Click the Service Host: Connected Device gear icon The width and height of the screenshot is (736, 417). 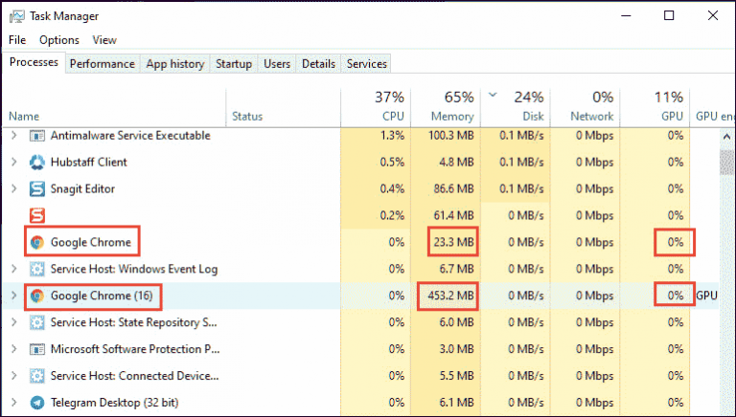click(x=37, y=376)
